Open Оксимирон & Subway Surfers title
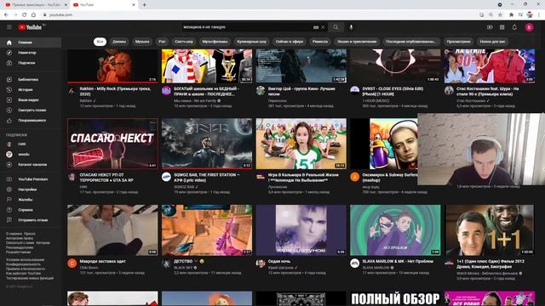This screenshot has width=545, height=306. (390, 178)
